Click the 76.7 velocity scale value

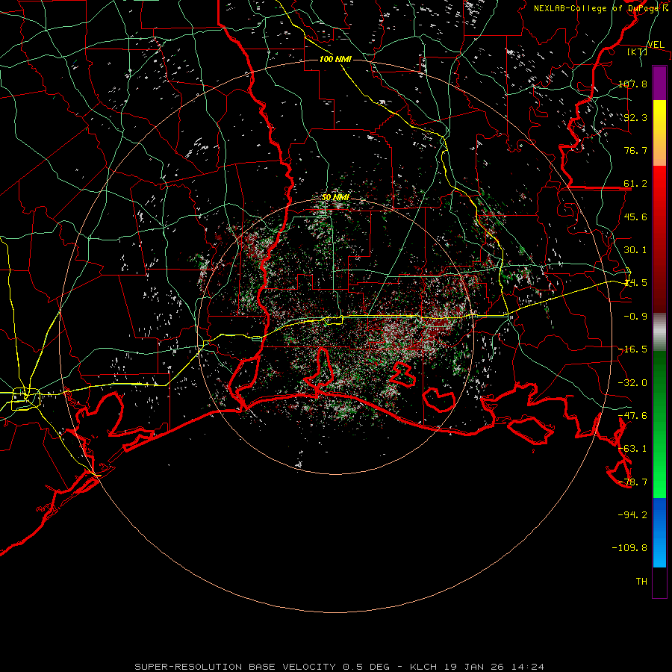point(635,150)
